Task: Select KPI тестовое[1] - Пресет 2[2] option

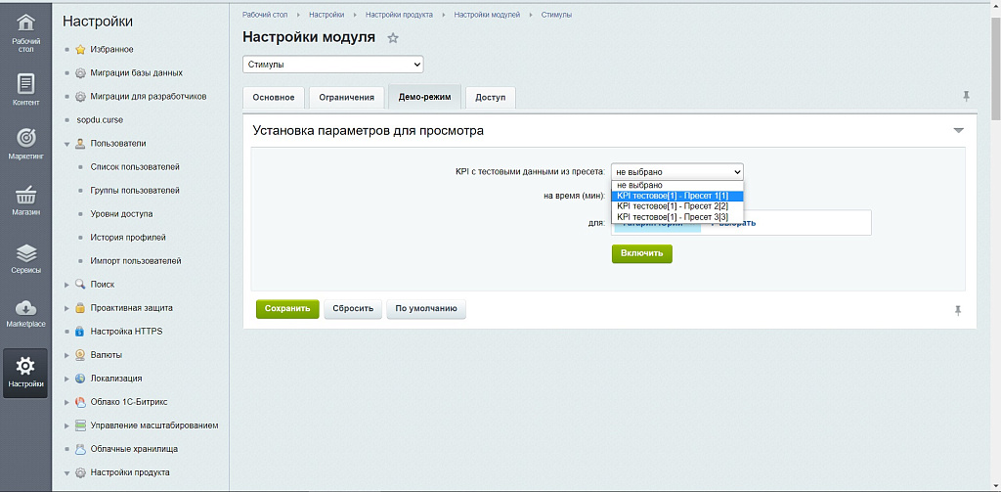Action: (x=673, y=206)
